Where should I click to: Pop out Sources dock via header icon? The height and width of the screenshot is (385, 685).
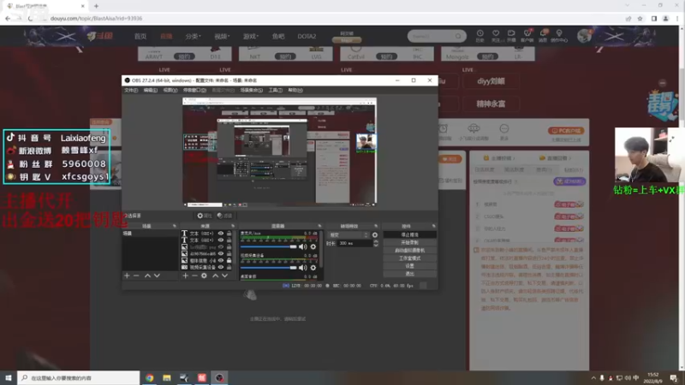coord(233,226)
